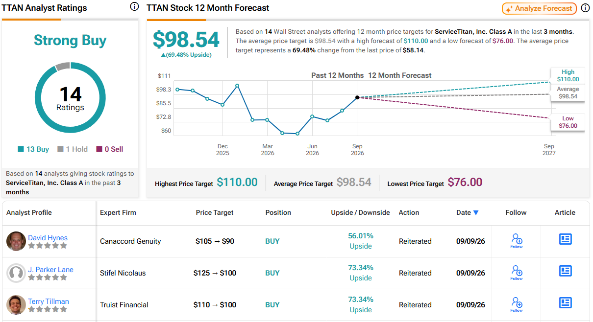This screenshot has height=322, width=593.
Task: Follow analyst J. Parker Lane
Action: click(517, 273)
